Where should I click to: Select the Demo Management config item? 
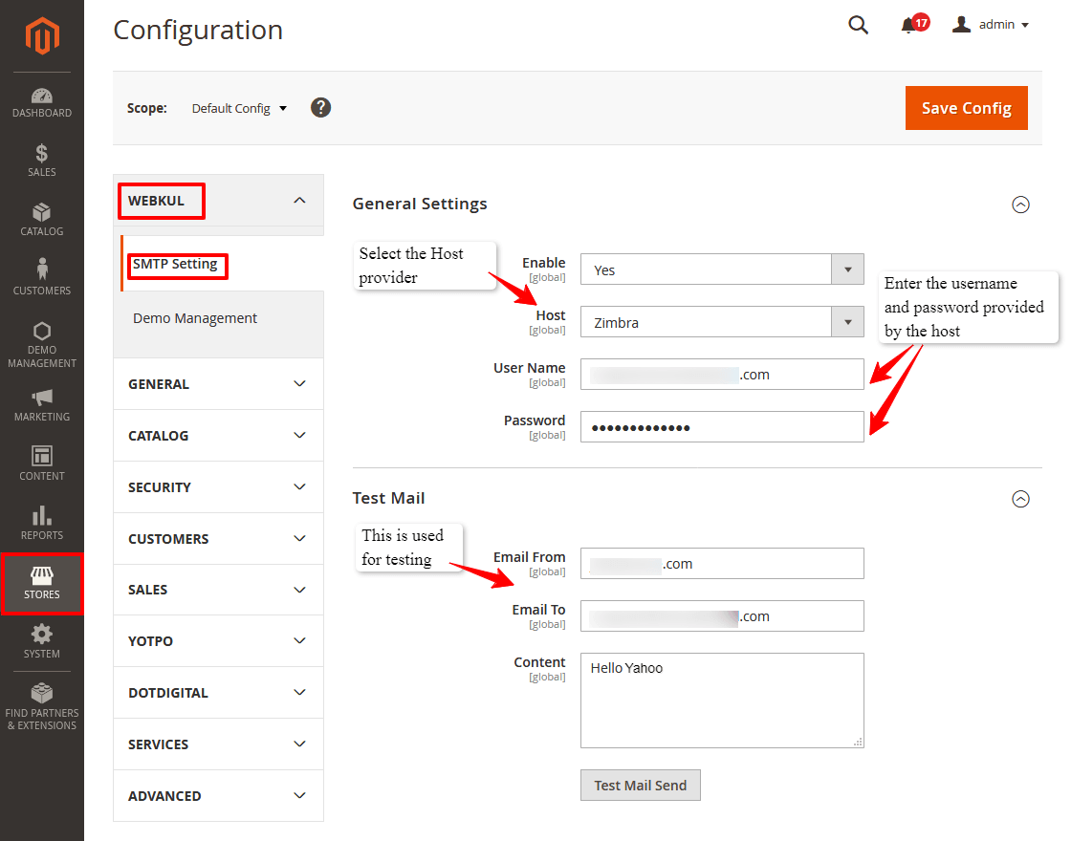pyautogui.click(x=195, y=318)
